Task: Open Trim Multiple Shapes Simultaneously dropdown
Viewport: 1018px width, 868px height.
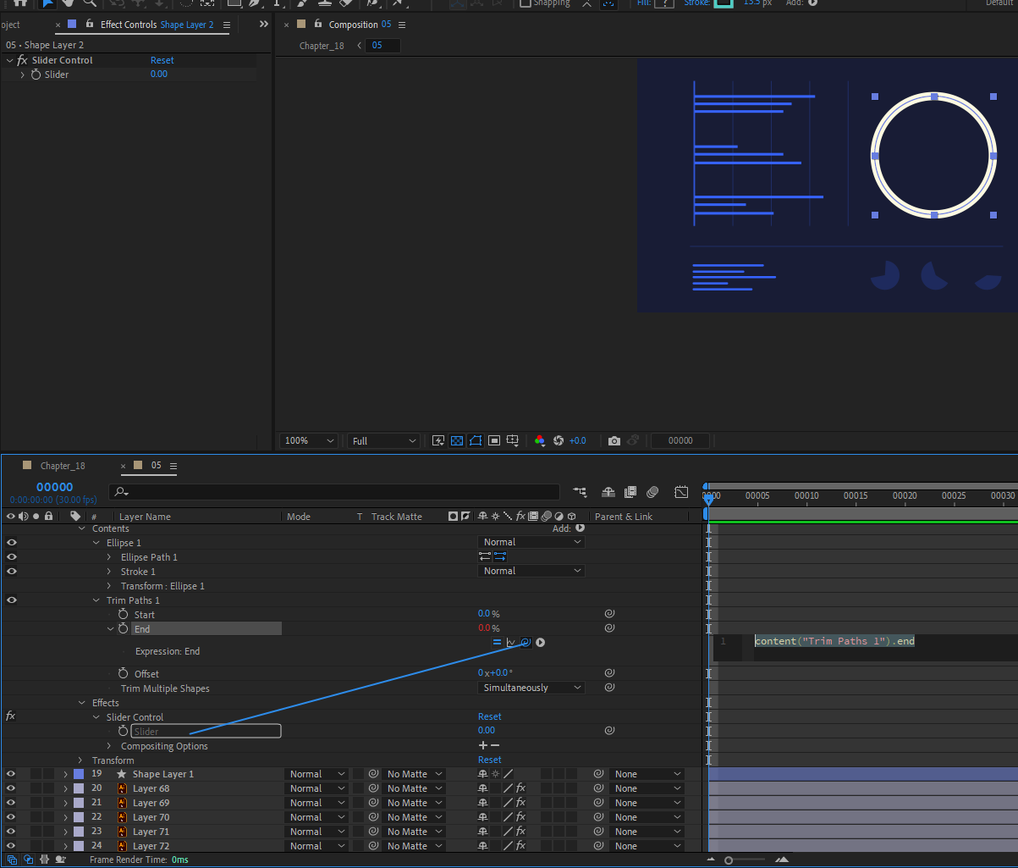Action: click(531, 688)
